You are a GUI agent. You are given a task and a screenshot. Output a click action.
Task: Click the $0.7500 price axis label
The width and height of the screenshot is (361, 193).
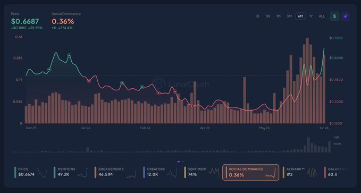click(x=336, y=38)
